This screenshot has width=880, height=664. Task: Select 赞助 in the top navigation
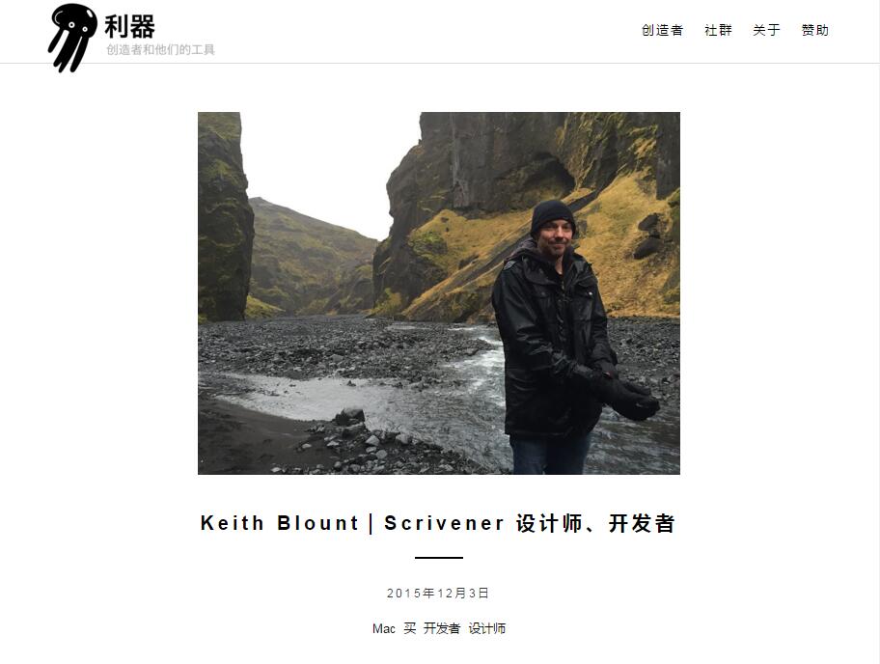pyautogui.click(x=815, y=30)
